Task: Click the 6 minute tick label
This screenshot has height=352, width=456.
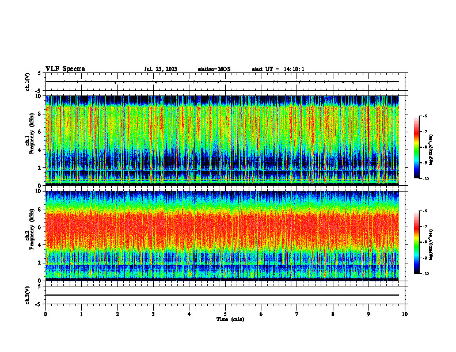Action: pos(261,314)
